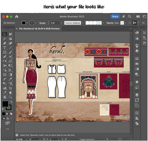Screen dimensions: 148x141
Task: Select the Shape Builder tool
Action: [x=5, y=70]
